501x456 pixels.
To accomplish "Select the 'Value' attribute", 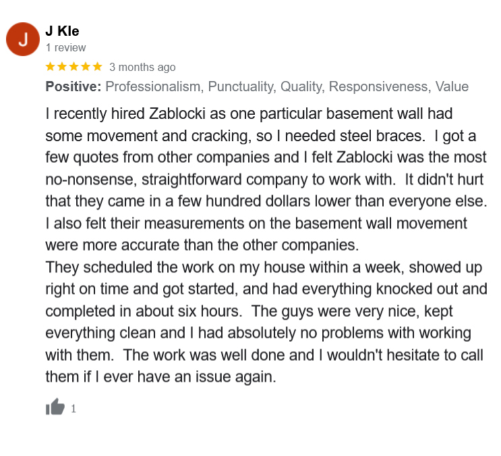I will coord(452,86).
